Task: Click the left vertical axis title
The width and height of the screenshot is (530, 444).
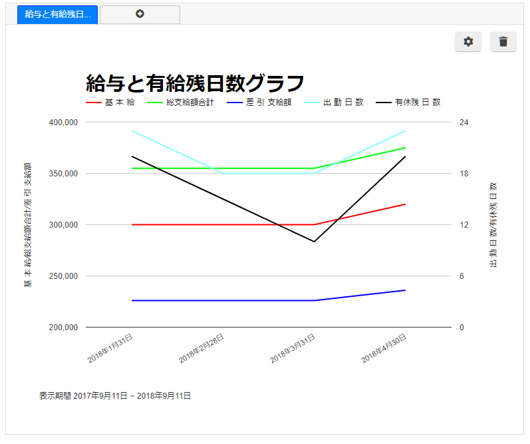Action: (28, 224)
